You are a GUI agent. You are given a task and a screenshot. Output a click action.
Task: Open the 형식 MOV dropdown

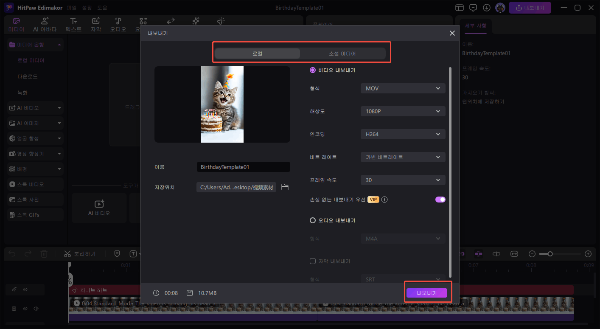tap(402, 88)
